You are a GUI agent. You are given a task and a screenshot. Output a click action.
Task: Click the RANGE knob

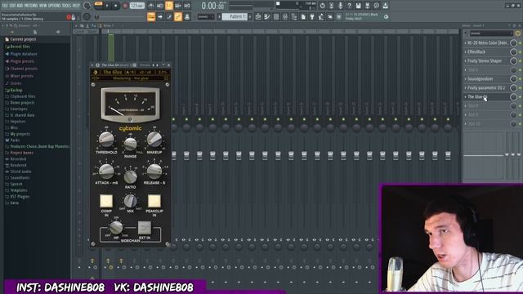[x=131, y=144]
